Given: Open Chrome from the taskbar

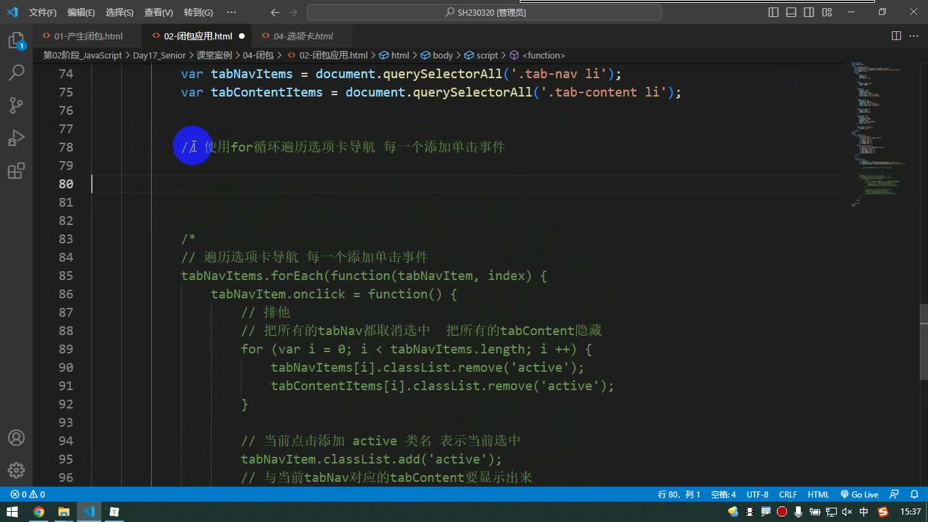Looking at the screenshot, I should [39, 512].
